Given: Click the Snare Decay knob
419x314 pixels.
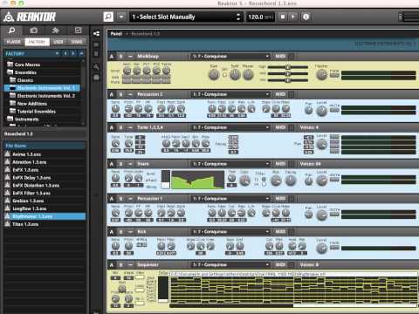Looking at the screenshot, I should (290, 181).
